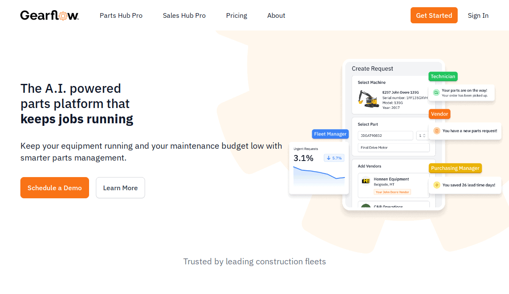Image resolution: width=509 pixels, height=294 pixels.
Task: Click the Get Started button
Action: 434,15
